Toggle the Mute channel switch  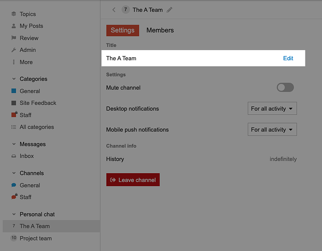[285, 87]
